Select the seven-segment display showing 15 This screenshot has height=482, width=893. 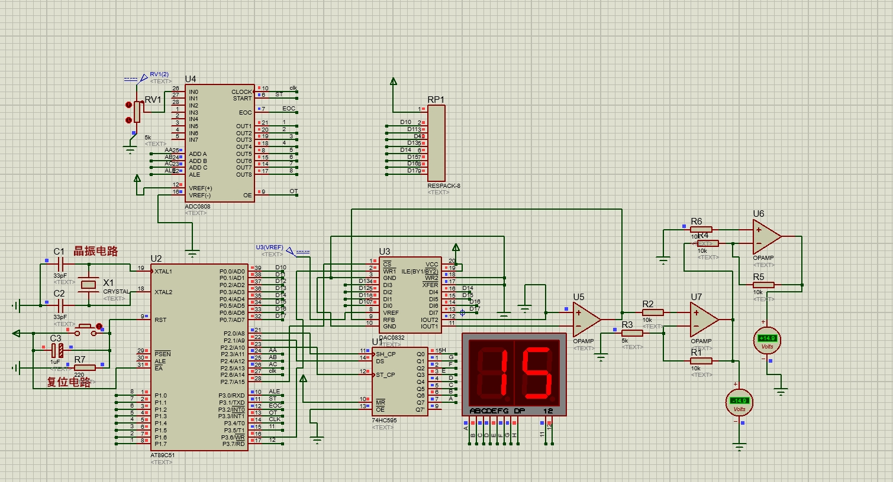pyautogui.click(x=515, y=374)
